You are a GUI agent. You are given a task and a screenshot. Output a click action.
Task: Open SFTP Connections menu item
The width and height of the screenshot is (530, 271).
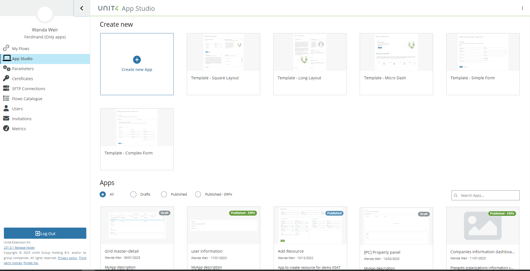tap(45, 88)
